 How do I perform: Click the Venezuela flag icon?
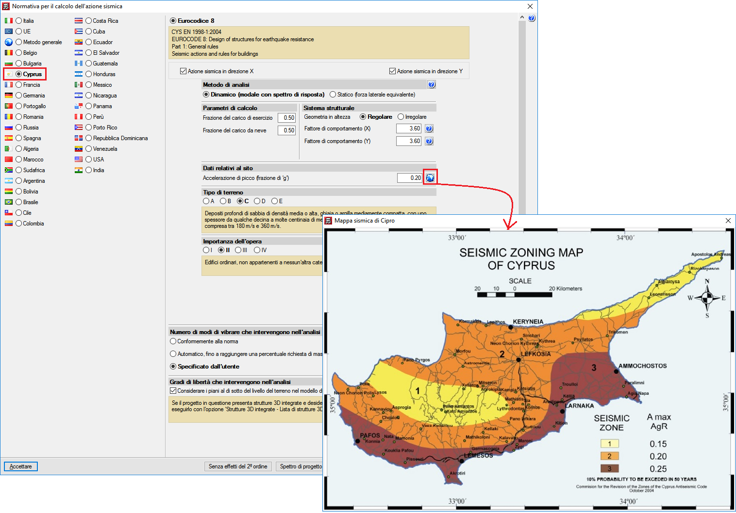(79, 149)
